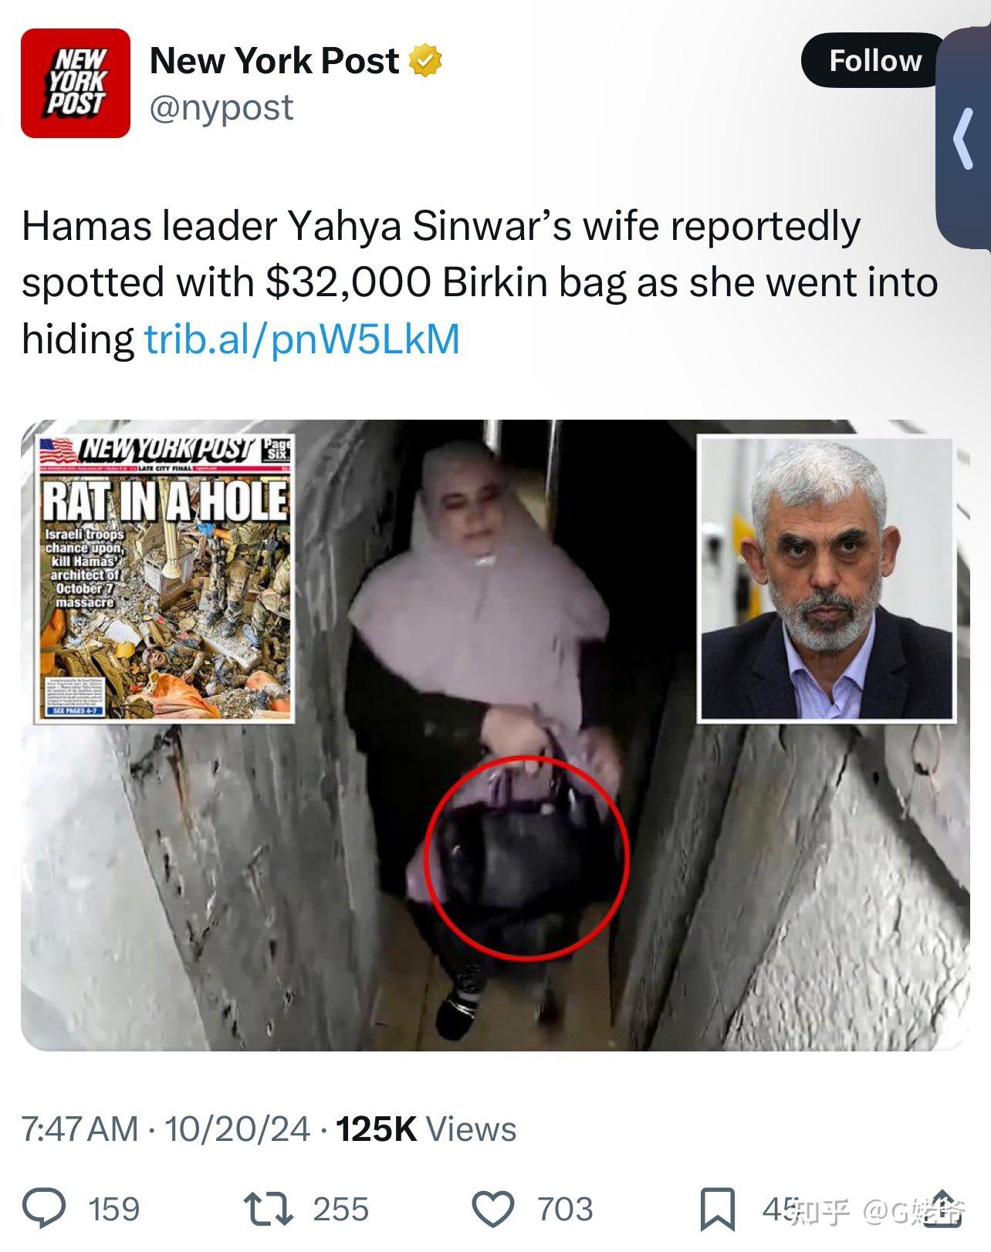Open the New York Post profile avatar
Screen dimensions: 991x1252
click(76, 83)
